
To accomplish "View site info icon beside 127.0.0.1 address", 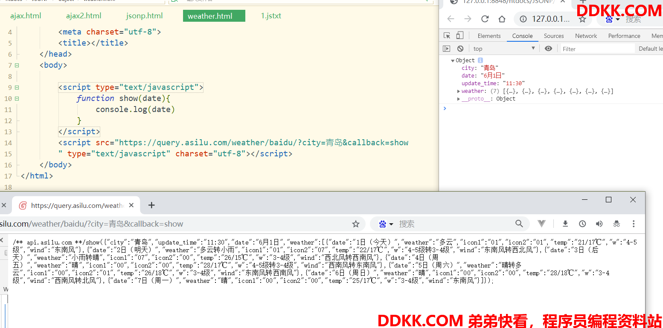I will point(523,19).
